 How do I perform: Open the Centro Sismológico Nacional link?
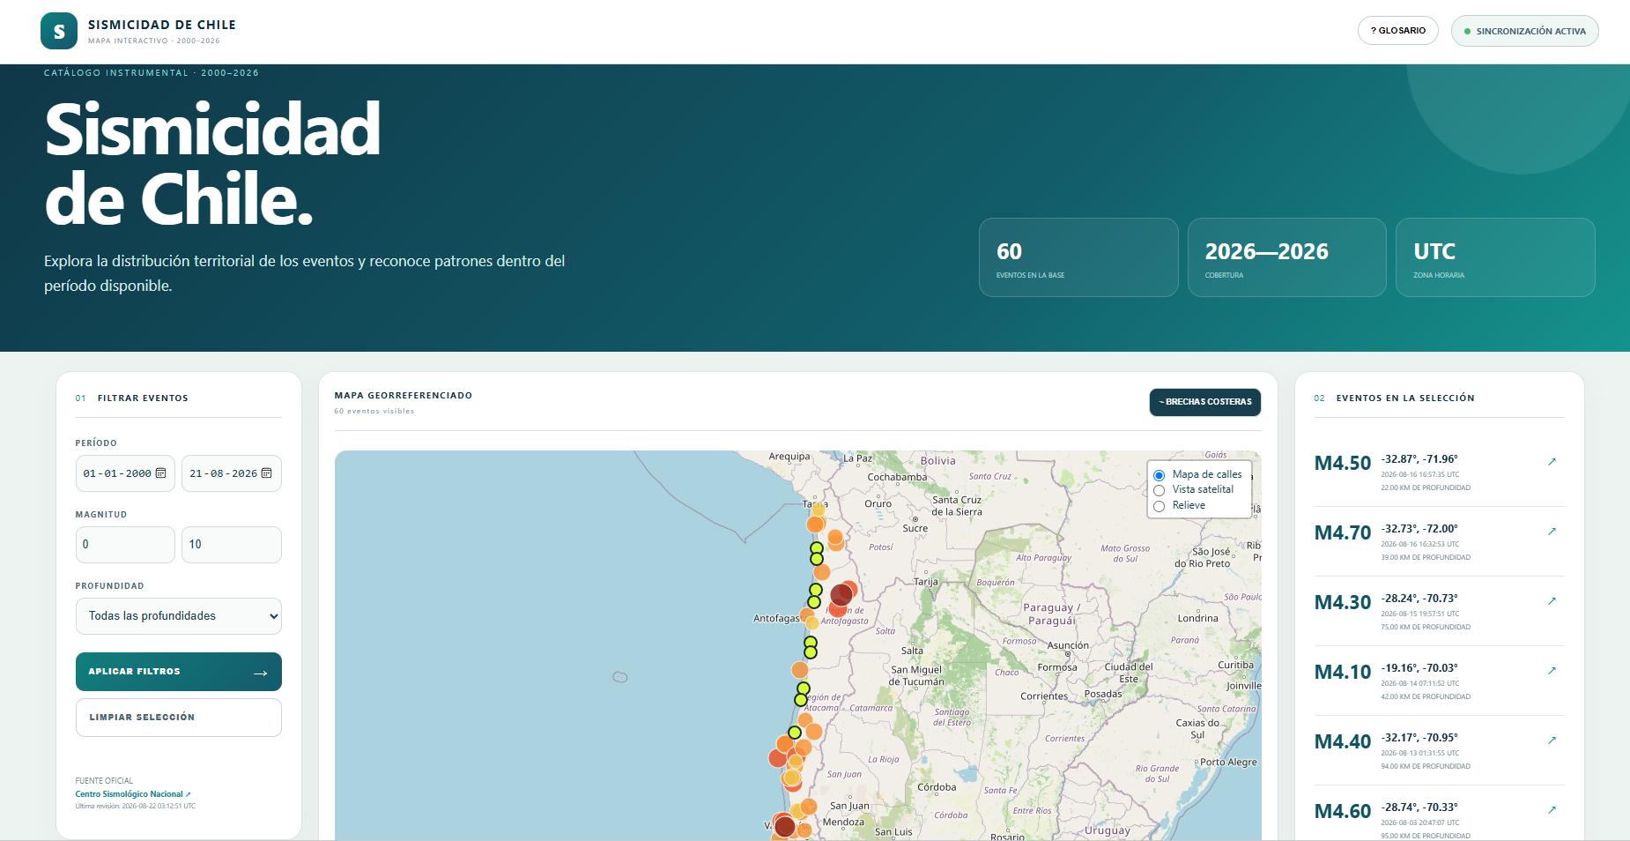132,794
